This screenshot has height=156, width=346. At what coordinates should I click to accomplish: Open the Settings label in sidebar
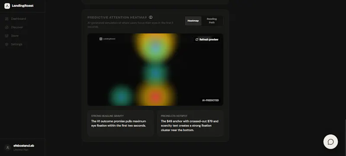16,44
